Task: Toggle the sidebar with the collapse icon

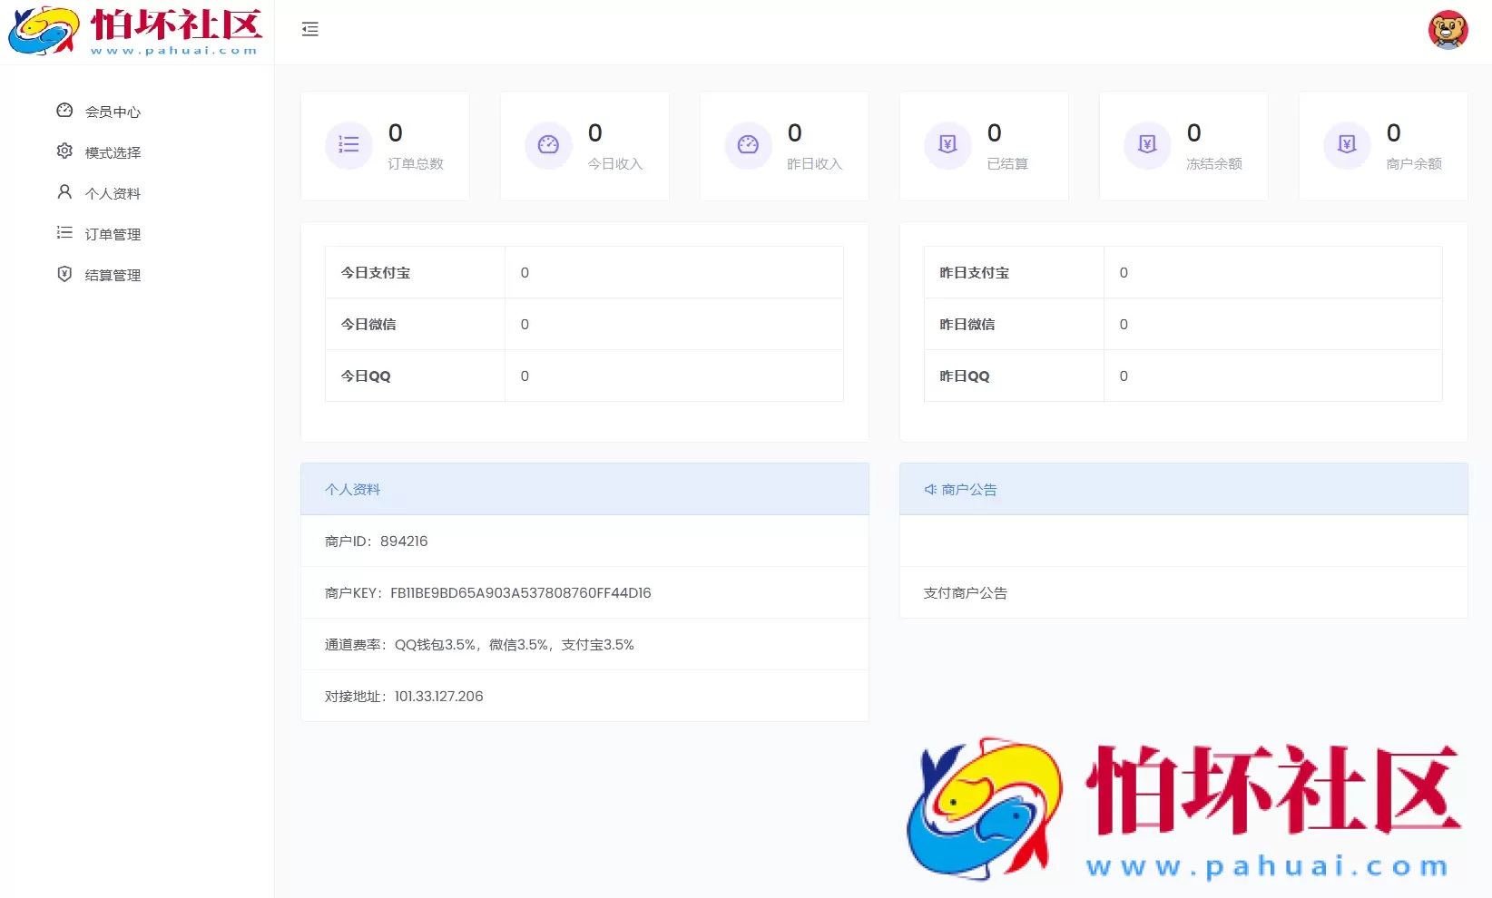Action: click(310, 29)
